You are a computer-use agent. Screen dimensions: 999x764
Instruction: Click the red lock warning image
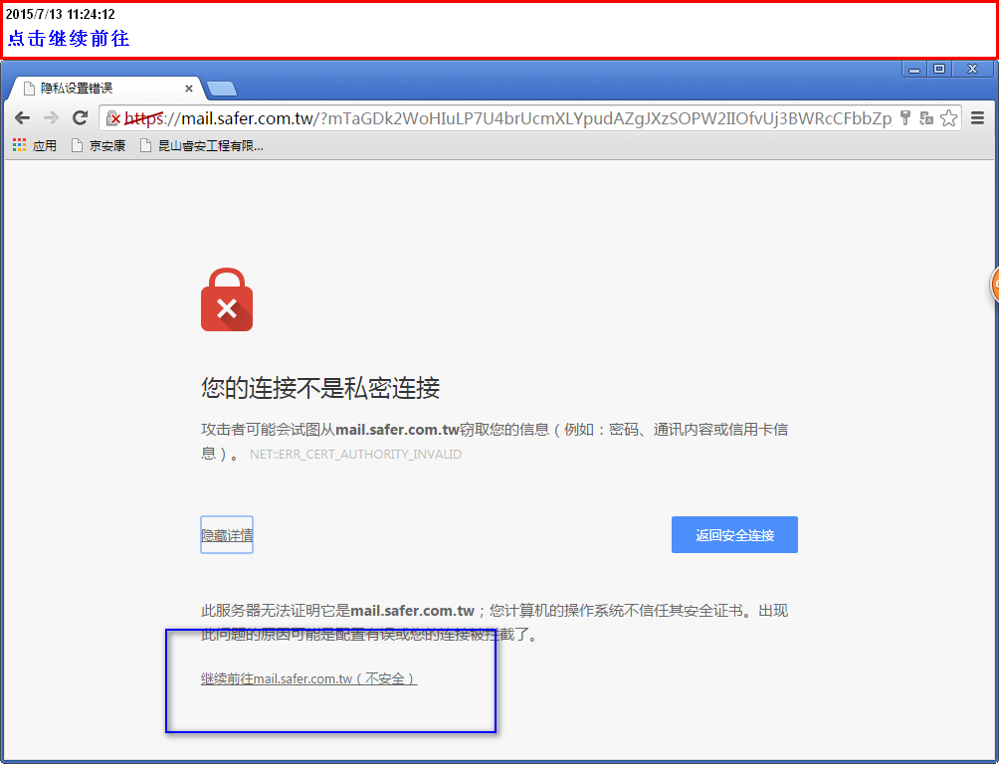227,299
